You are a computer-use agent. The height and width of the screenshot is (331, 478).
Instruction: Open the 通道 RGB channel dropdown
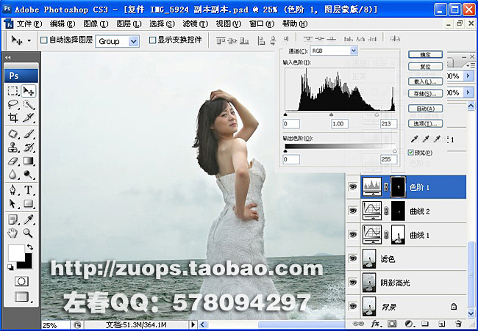[x=353, y=51]
